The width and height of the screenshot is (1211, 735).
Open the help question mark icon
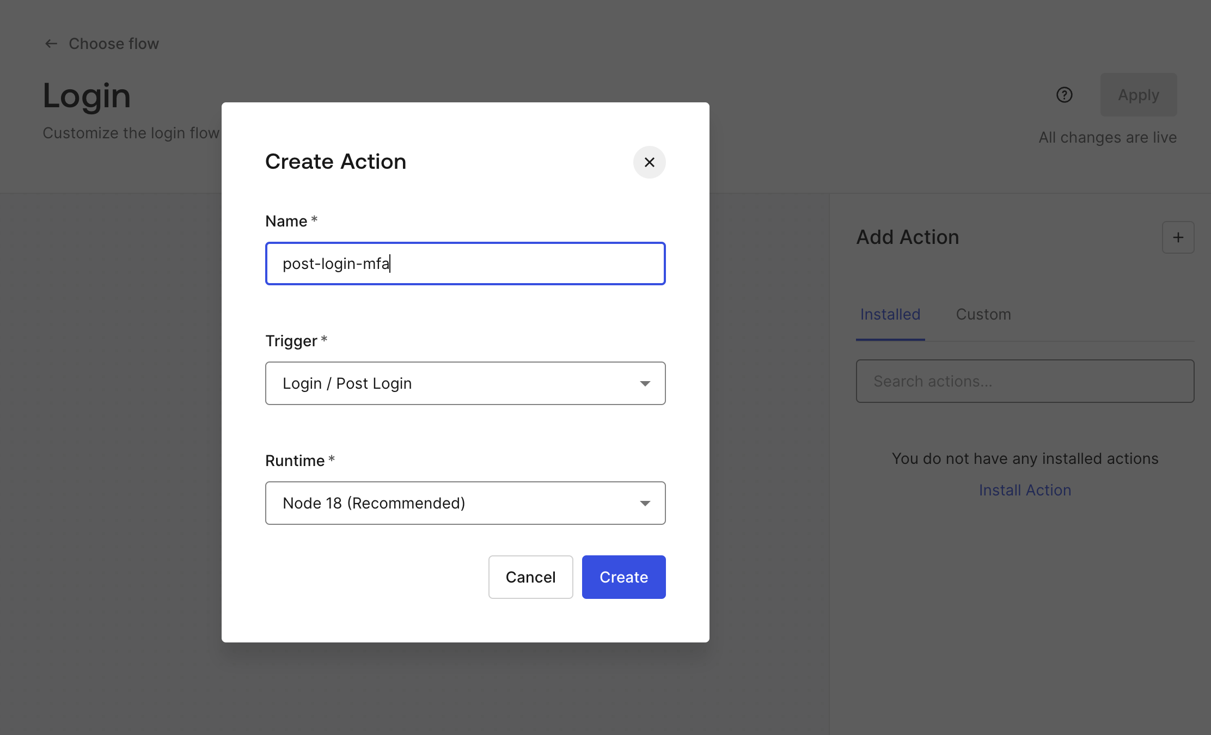1064,95
